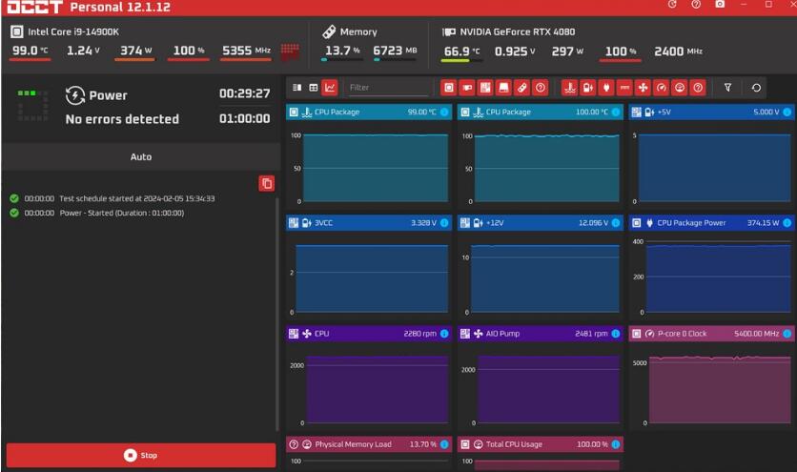Stop the running Power test
797x472 pixels.
pyautogui.click(x=141, y=455)
